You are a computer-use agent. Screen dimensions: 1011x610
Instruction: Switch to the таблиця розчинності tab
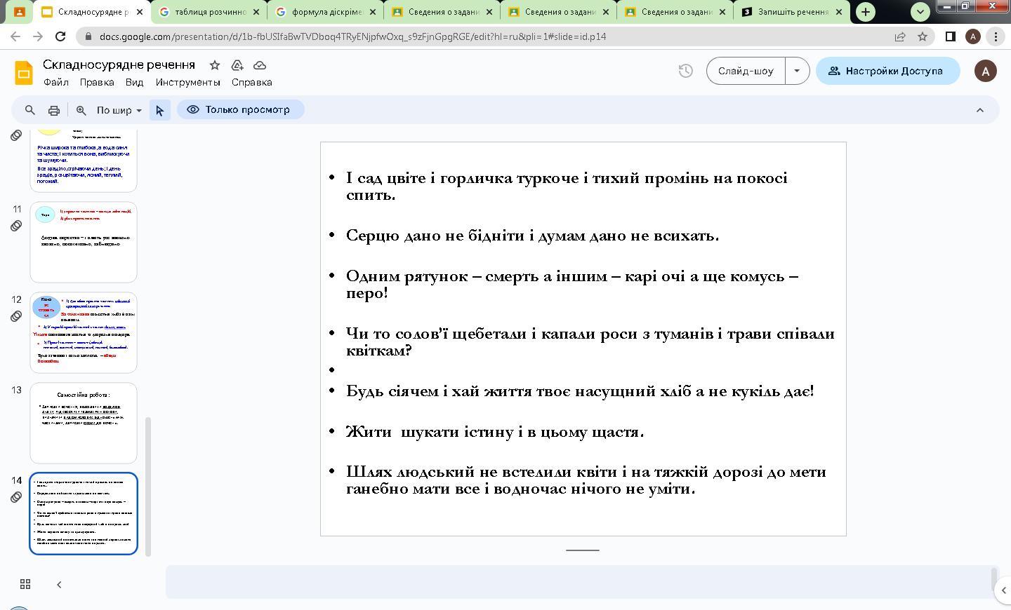[209, 12]
